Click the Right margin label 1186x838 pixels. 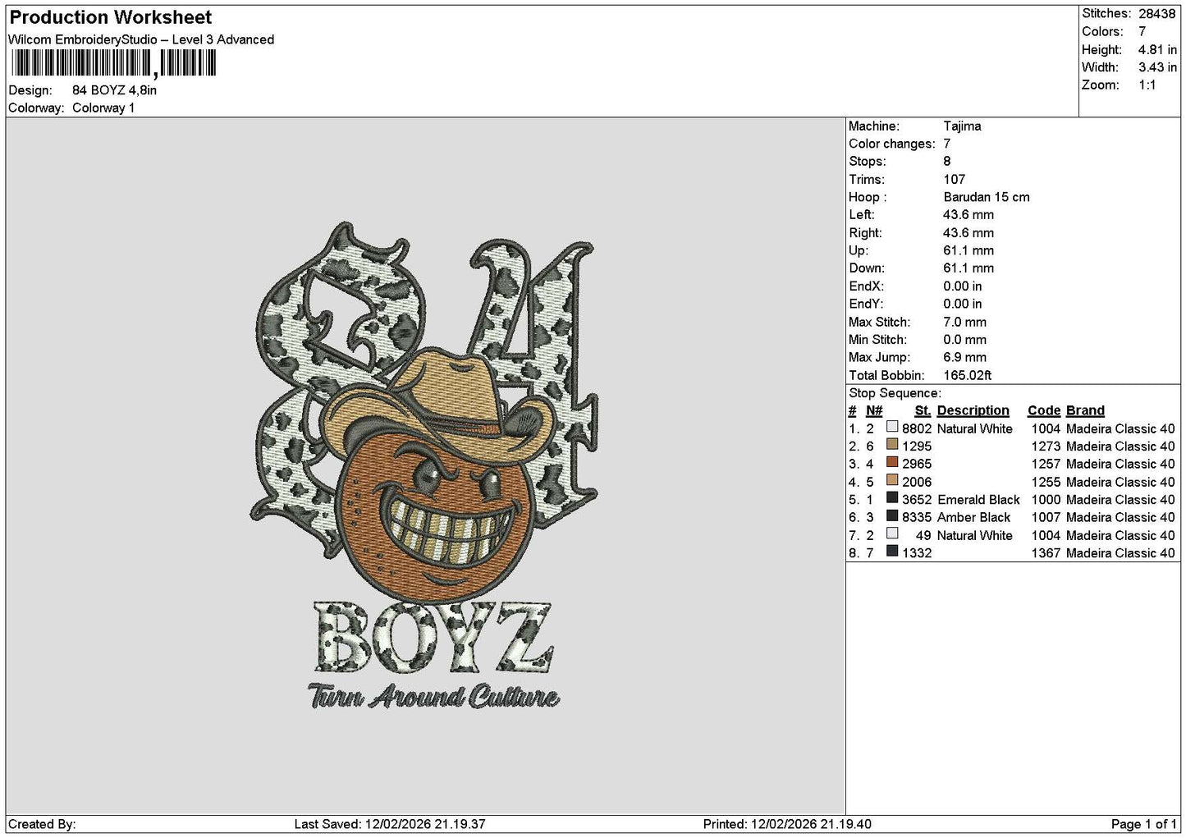click(x=866, y=233)
